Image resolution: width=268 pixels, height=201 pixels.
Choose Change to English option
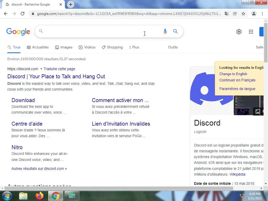(x=233, y=74)
